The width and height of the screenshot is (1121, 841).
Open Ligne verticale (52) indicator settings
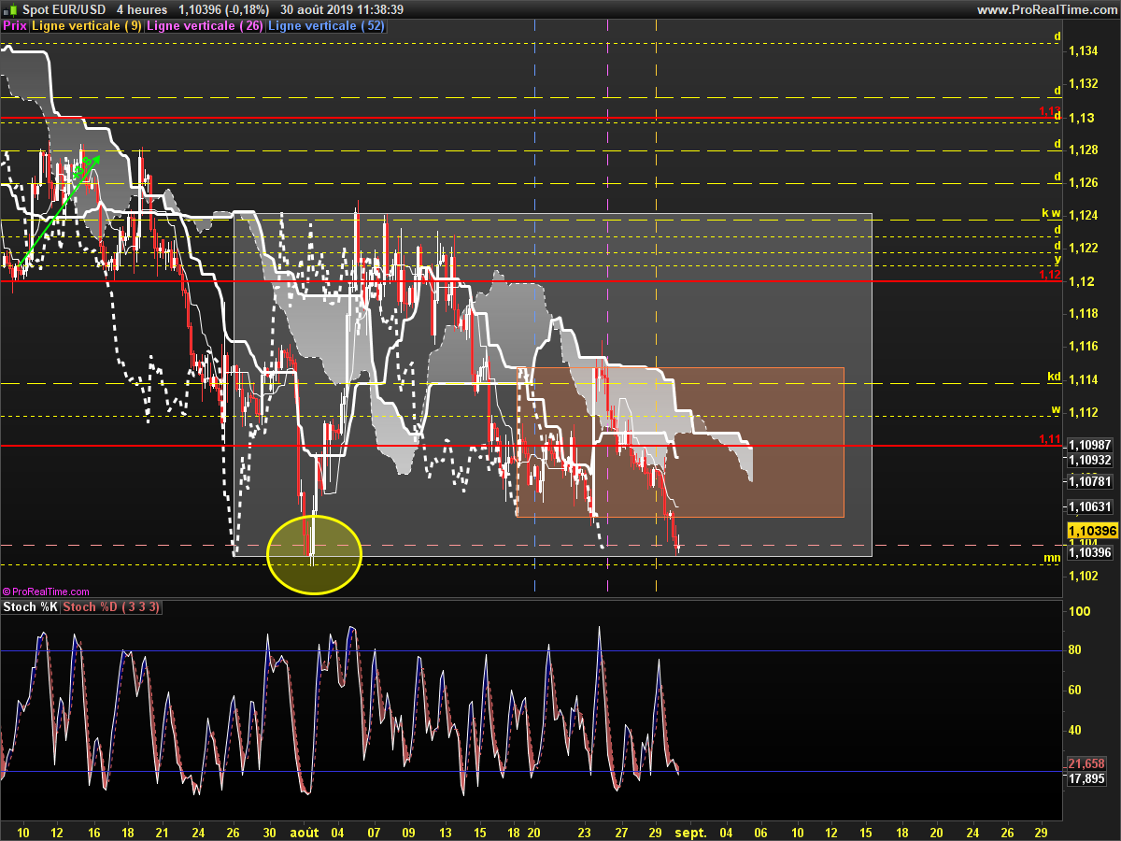pyautogui.click(x=326, y=26)
